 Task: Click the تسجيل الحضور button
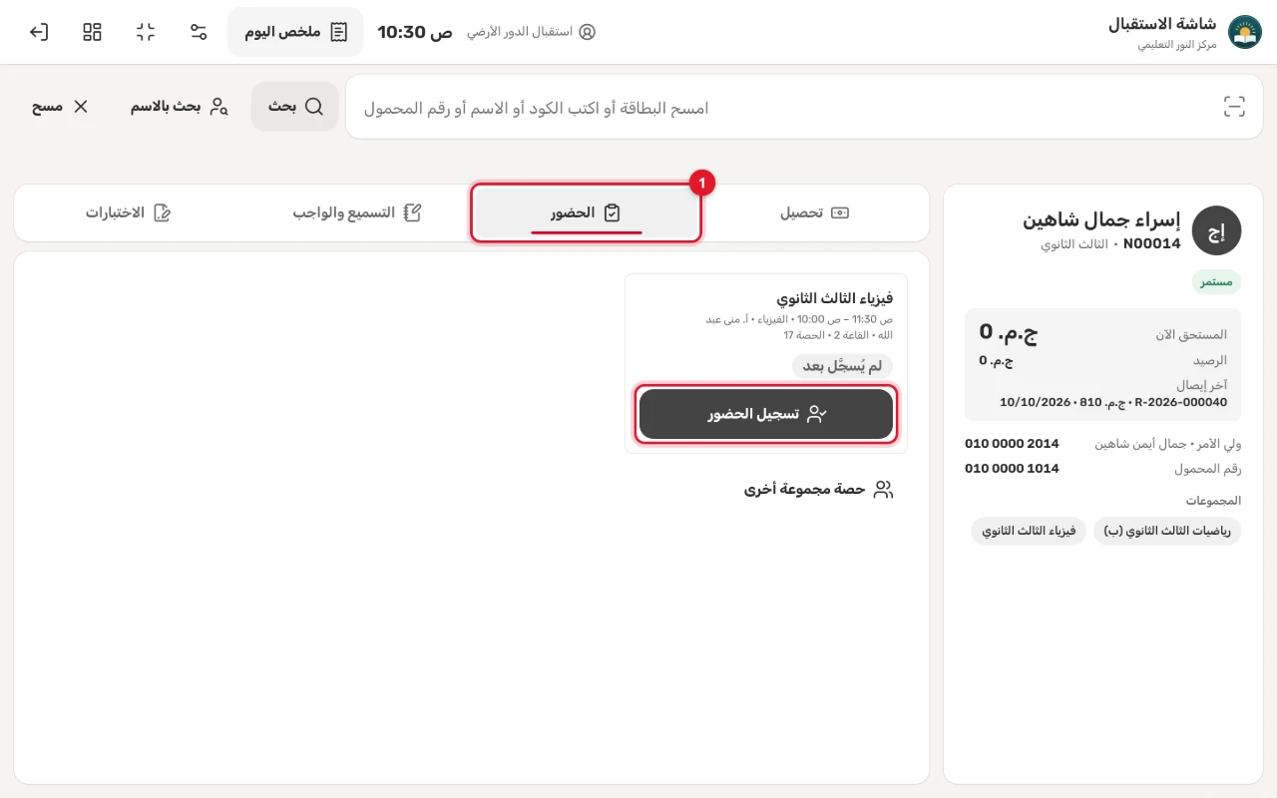[766, 414]
